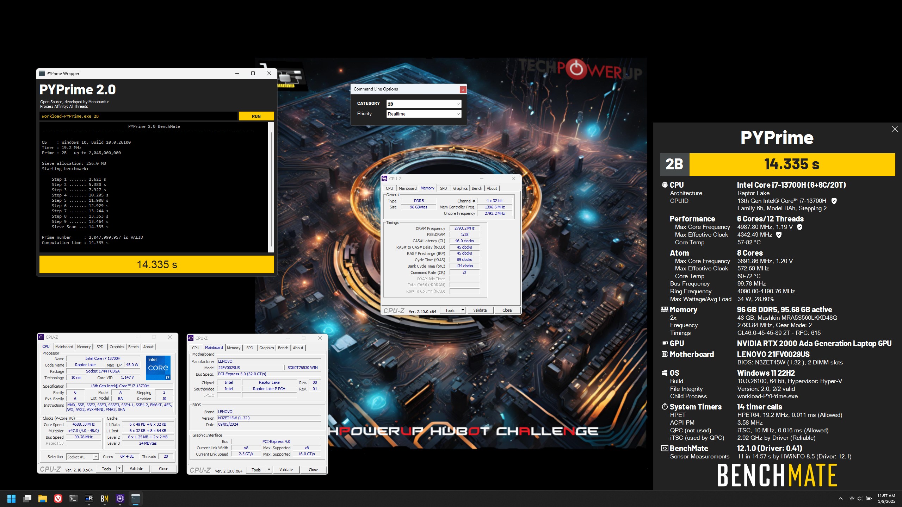Viewport: 902px width, 507px height.
Task: Open the clock showing 11:57 AM
Action: (886, 499)
